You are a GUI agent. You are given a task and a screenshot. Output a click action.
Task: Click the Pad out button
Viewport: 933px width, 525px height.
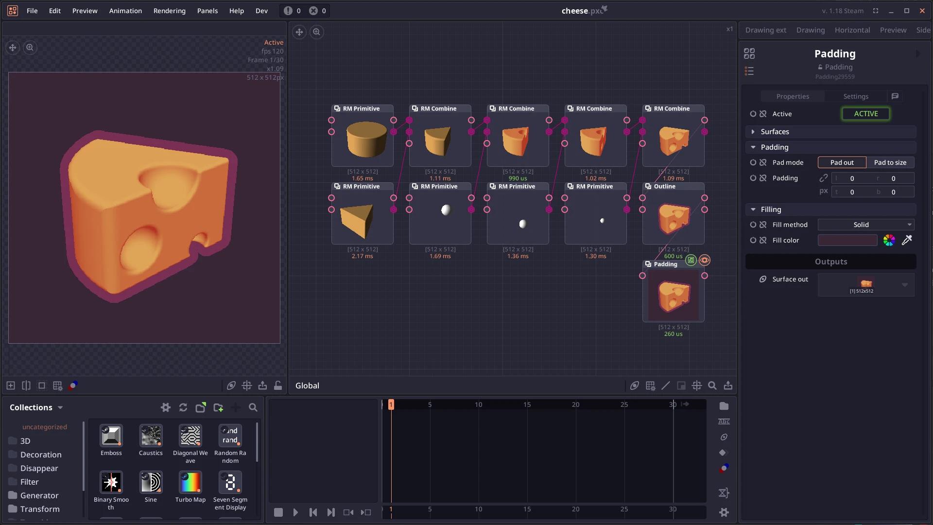tap(841, 162)
